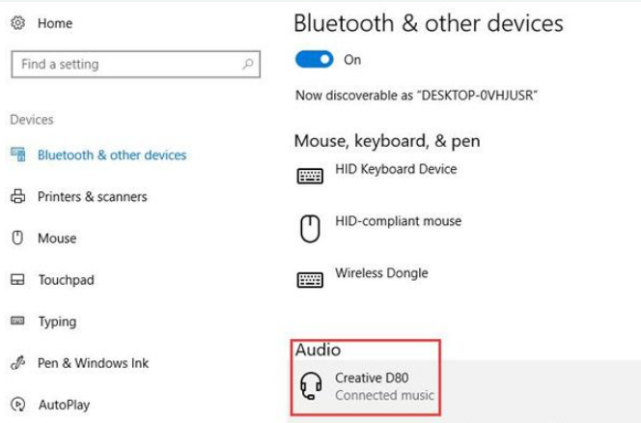The height and width of the screenshot is (423, 641).
Task: Open the Typing settings page
Action: click(57, 322)
